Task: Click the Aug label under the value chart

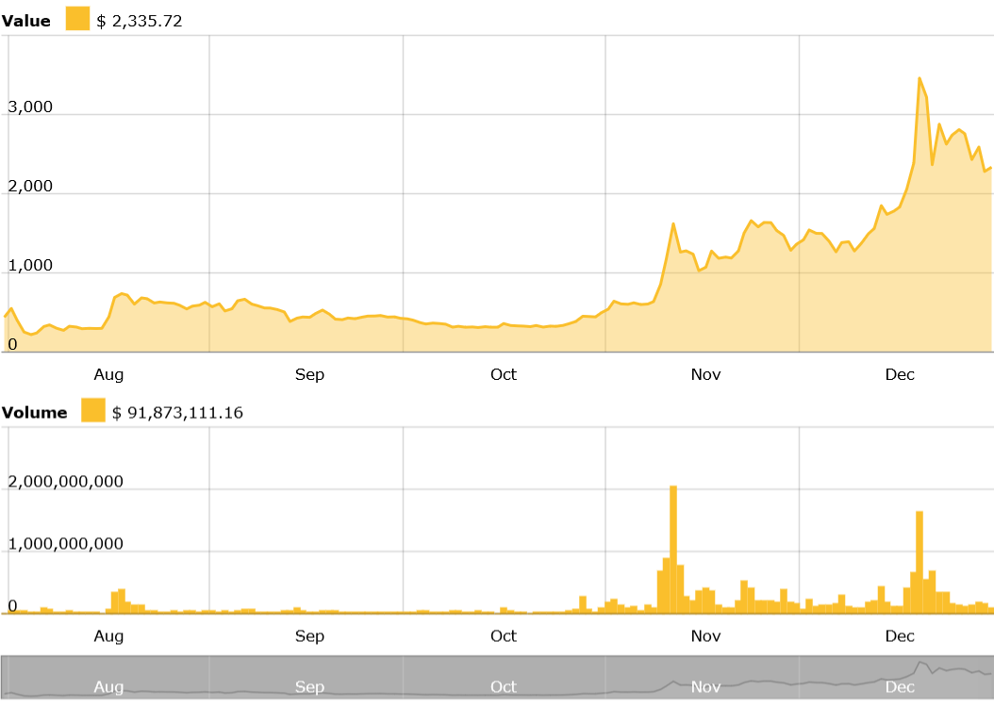Action: 108,374
